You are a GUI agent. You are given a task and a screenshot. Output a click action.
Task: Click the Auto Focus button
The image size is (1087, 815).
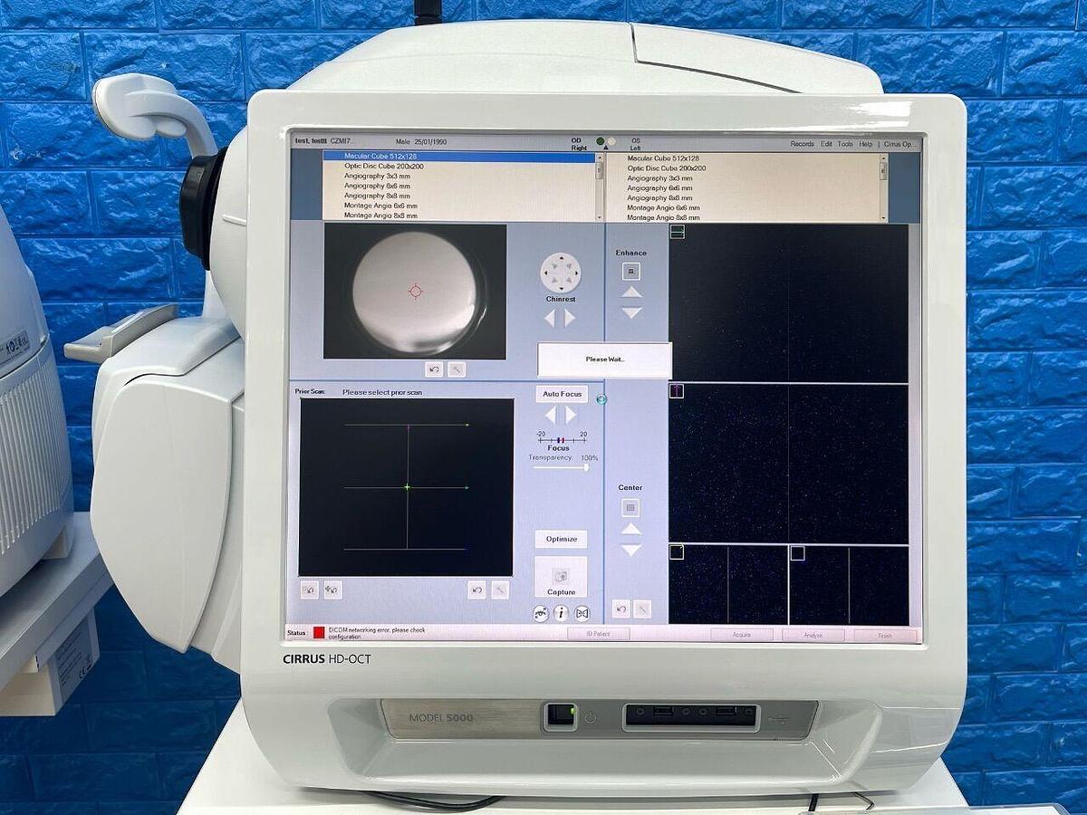(562, 394)
